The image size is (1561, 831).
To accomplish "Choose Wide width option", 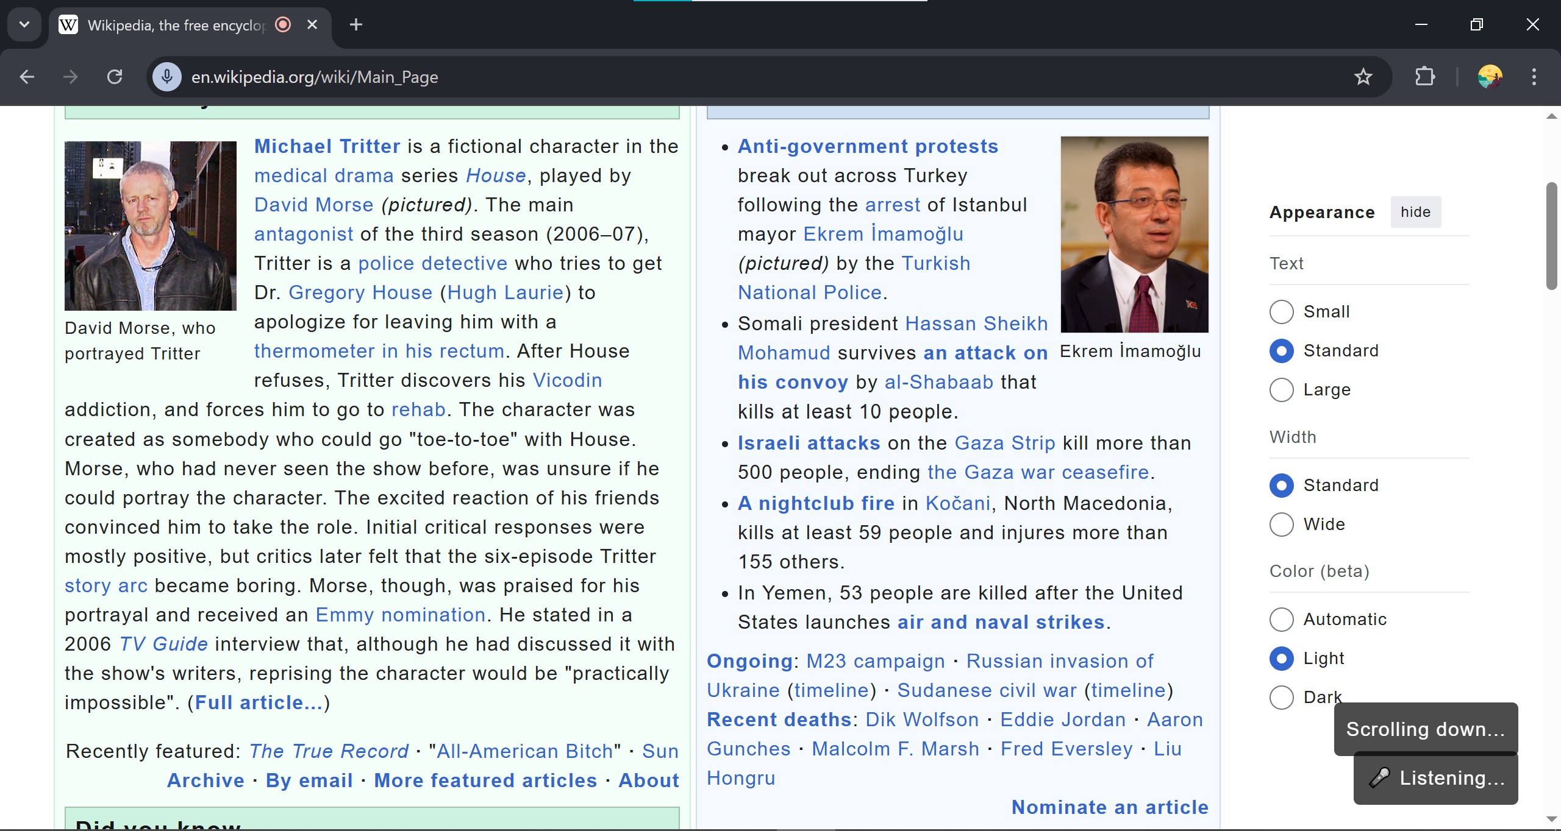I will click(x=1281, y=525).
